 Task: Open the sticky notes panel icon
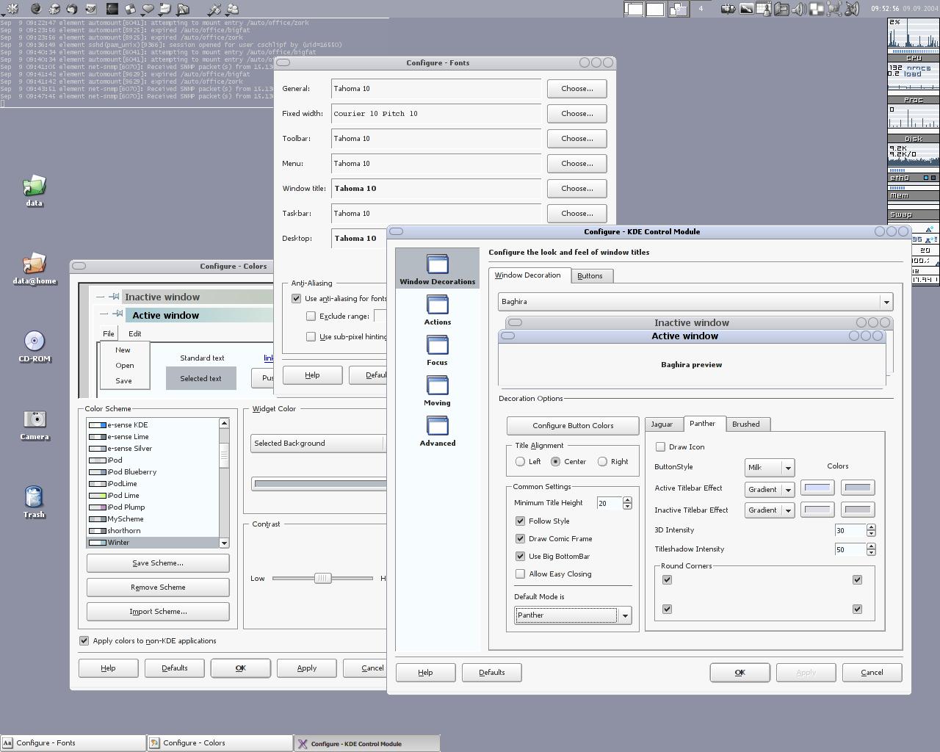coord(165,9)
